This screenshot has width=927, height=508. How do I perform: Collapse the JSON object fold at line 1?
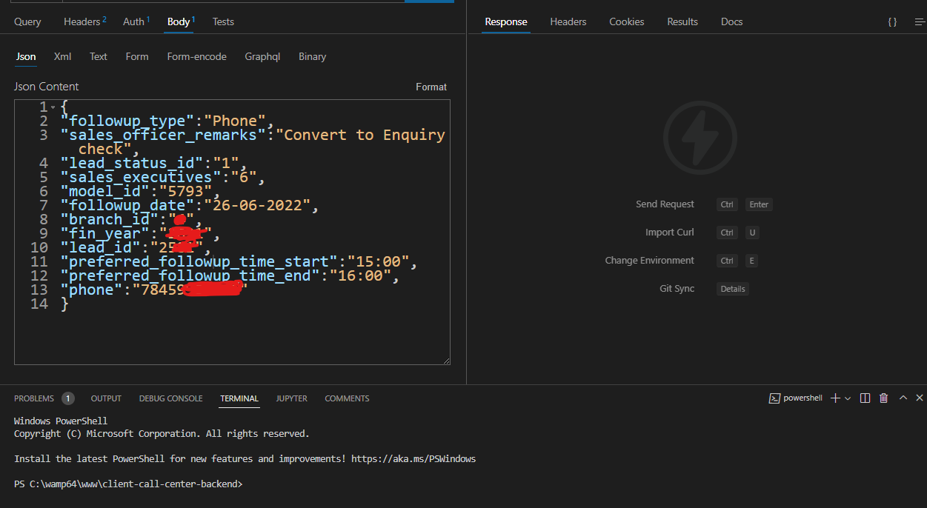[52, 107]
